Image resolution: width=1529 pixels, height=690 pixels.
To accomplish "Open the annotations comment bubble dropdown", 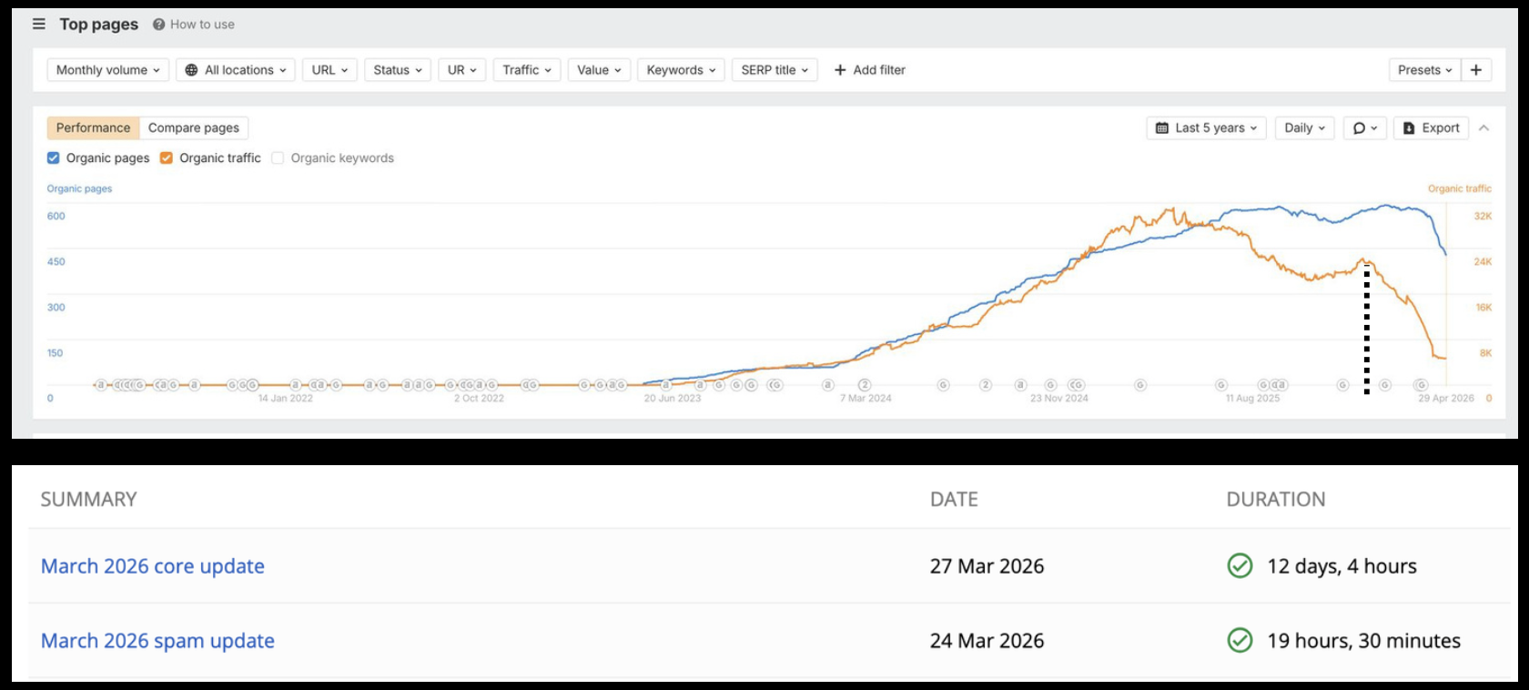I will (x=1364, y=128).
